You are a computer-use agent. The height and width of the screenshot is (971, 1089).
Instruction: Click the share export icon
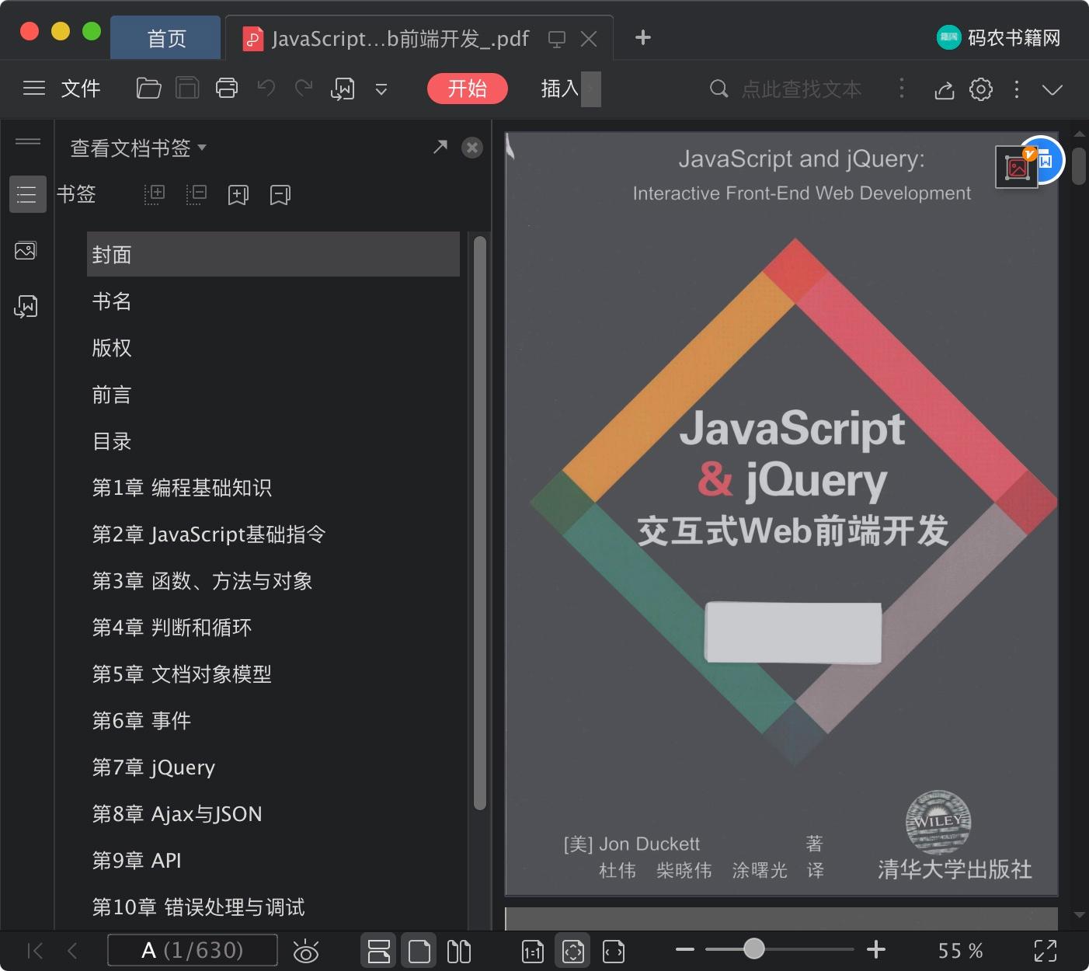(944, 90)
